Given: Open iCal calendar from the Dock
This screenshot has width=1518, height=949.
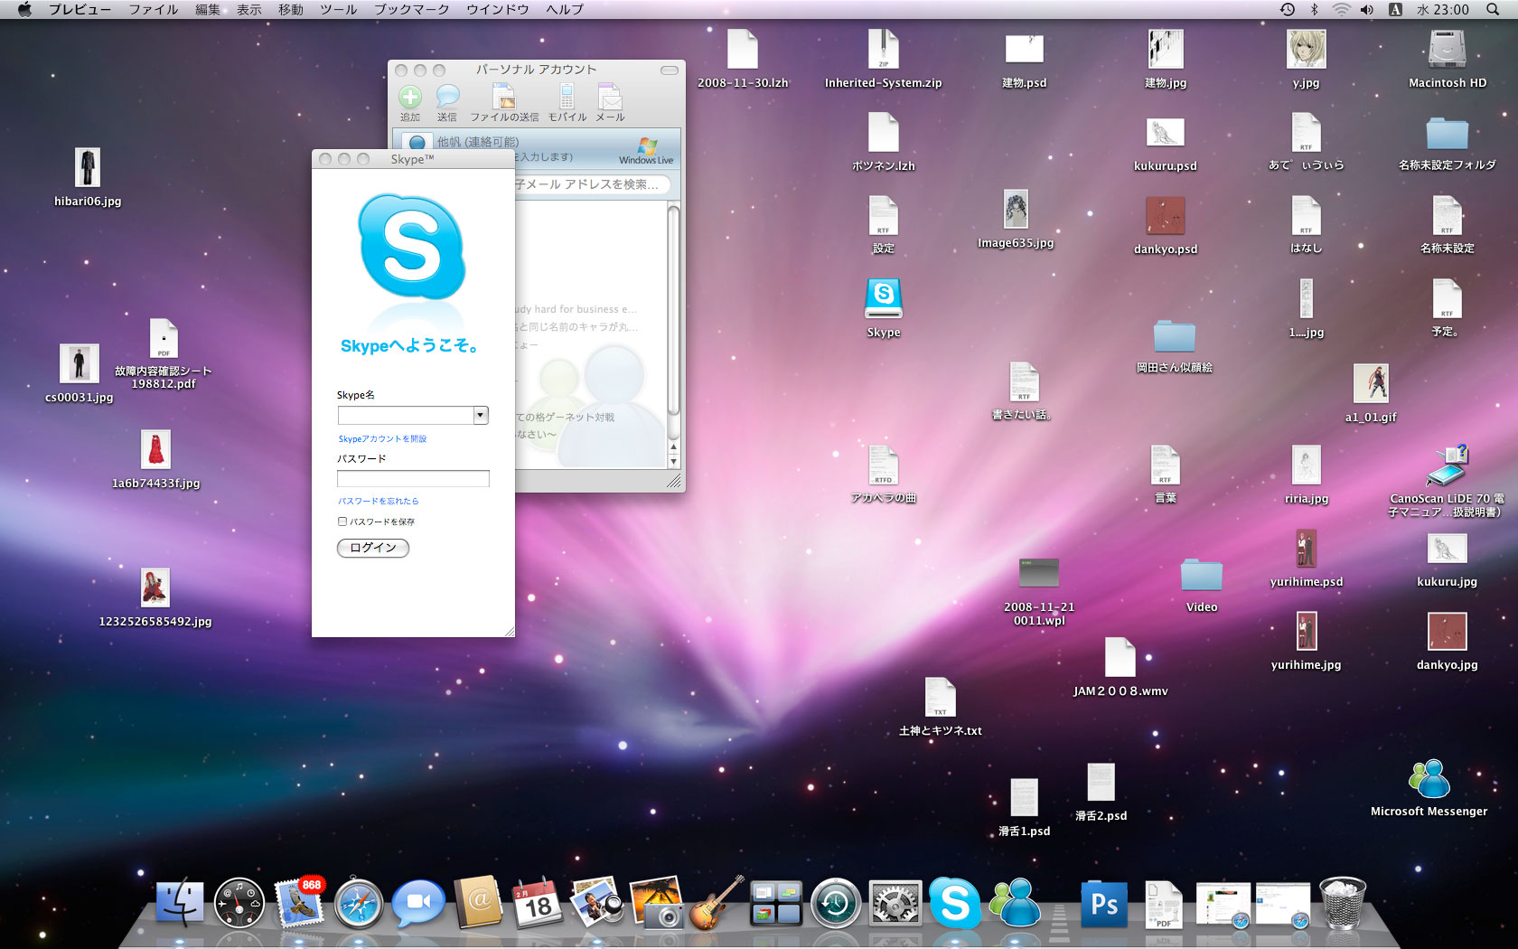Looking at the screenshot, I should [538, 902].
